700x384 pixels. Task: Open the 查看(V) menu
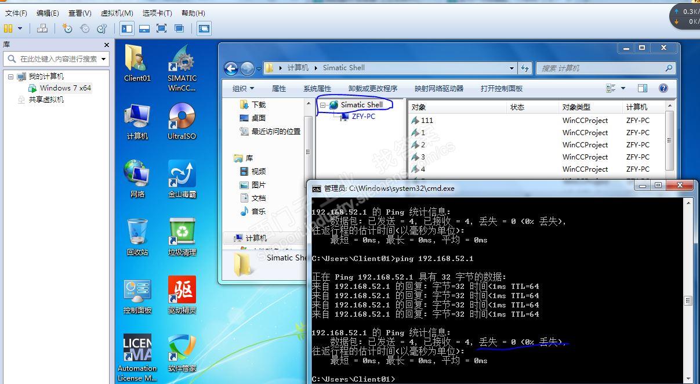tap(79, 13)
